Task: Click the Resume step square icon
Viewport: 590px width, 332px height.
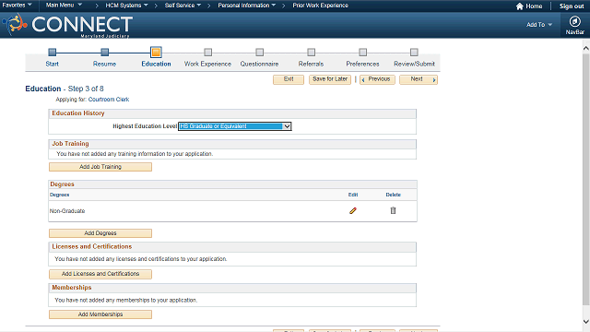Action: [x=104, y=52]
